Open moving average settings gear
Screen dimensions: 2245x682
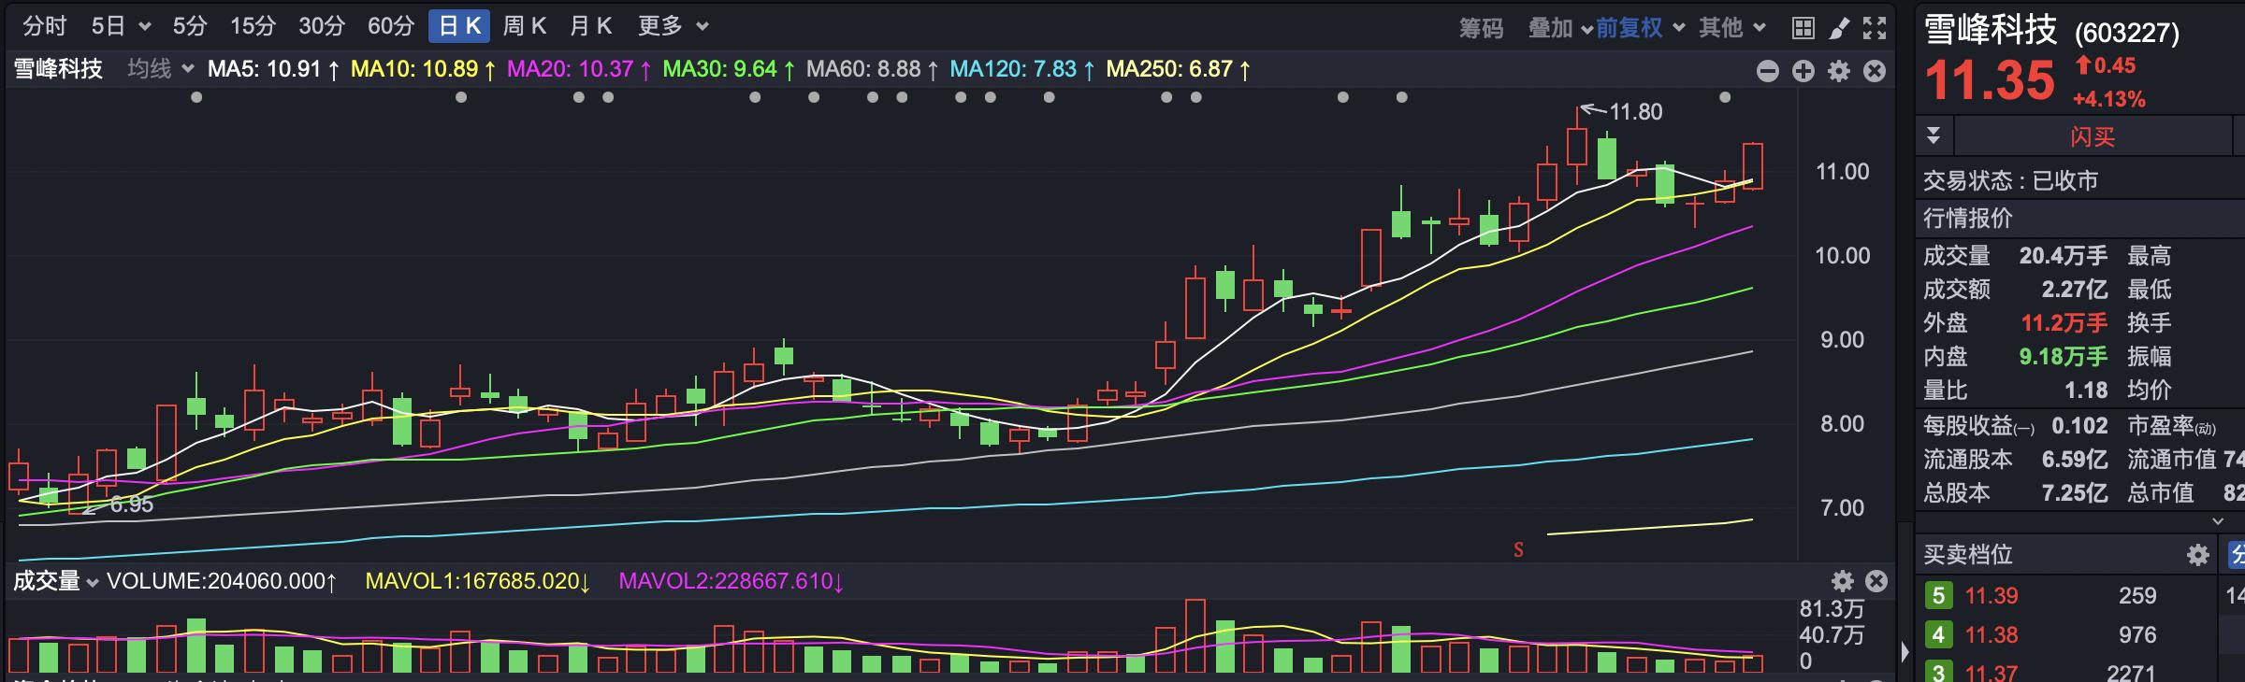[x=1839, y=71]
